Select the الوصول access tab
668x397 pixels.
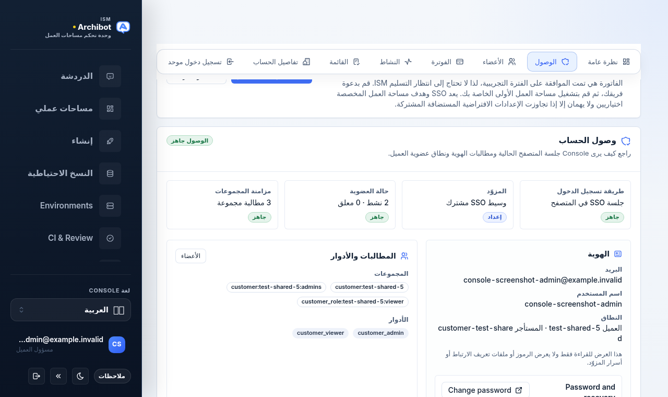552,62
